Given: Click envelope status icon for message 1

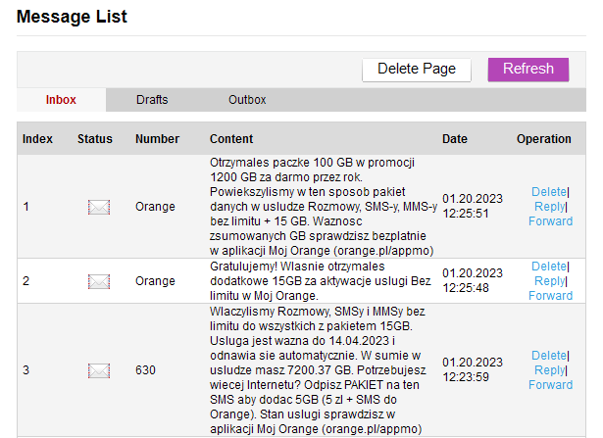Looking at the screenshot, I should point(98,207).
